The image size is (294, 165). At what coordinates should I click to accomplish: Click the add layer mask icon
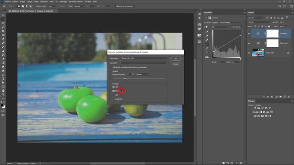click(x=272, y=97)
